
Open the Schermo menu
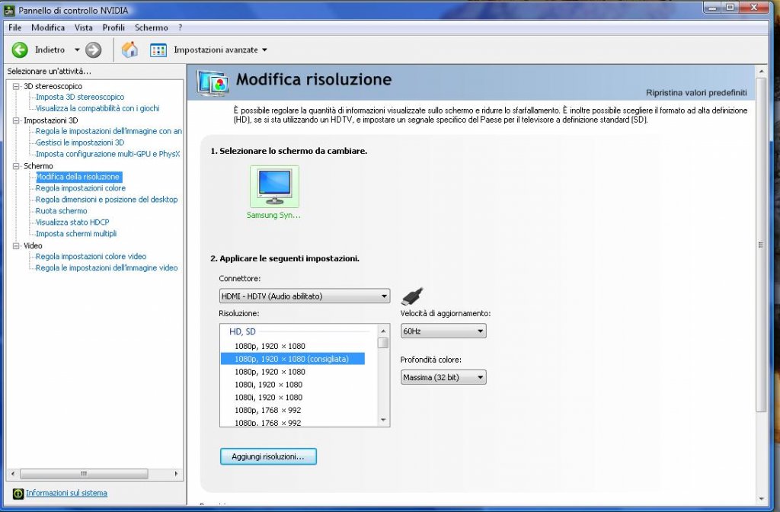coord(152,28)
